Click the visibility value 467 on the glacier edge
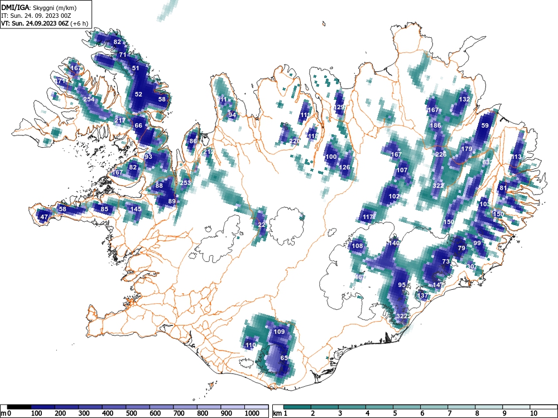Viewport: 558px width, 418px height. (x=359, y=277)
